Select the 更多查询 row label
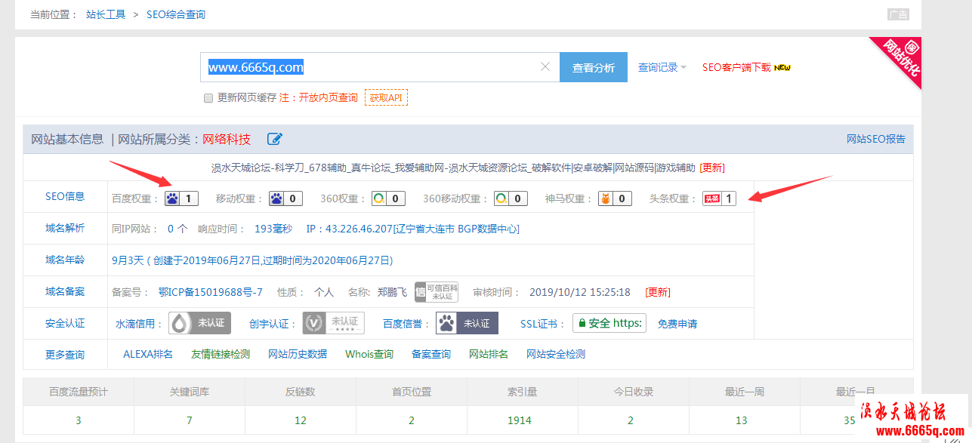Image resolution: width=972 pixels, height=443 pixels. tap(65, 355)
